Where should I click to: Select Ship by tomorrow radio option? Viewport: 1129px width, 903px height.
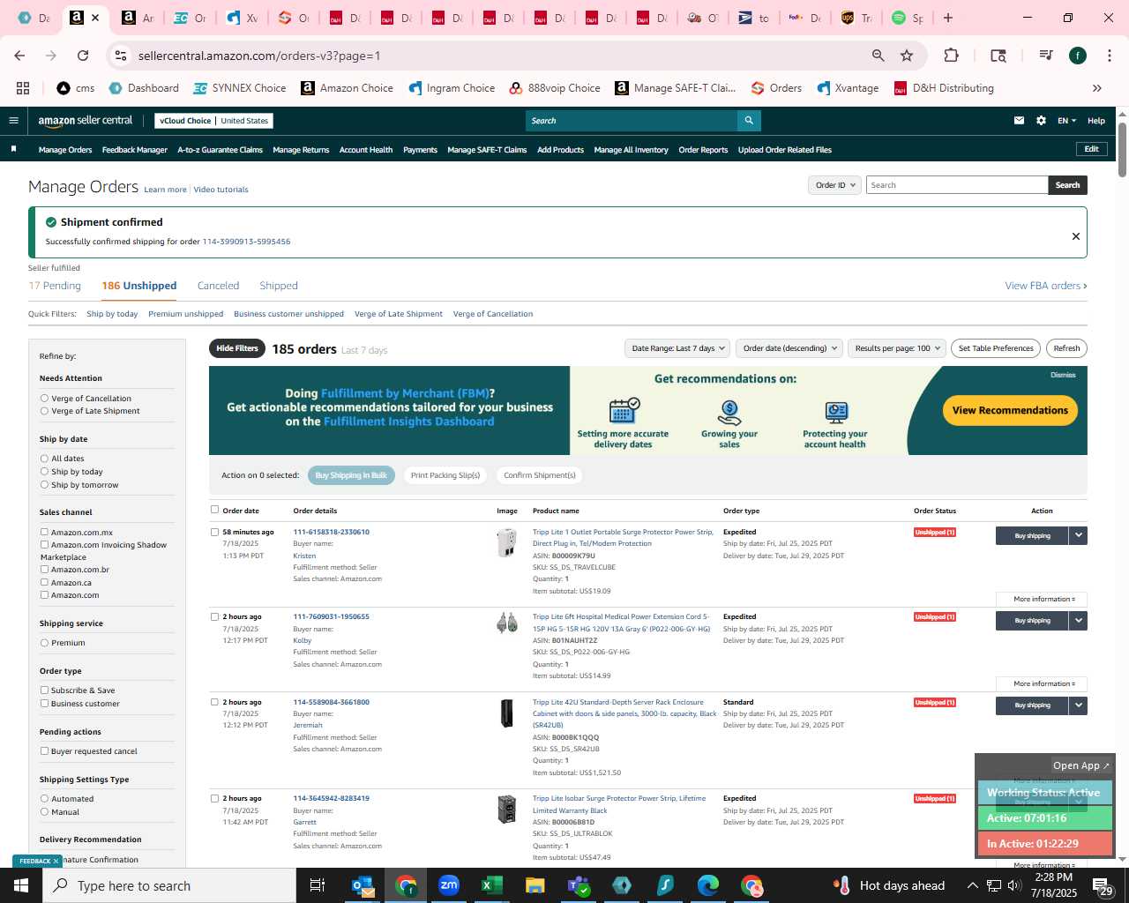[x=44, y=485]
